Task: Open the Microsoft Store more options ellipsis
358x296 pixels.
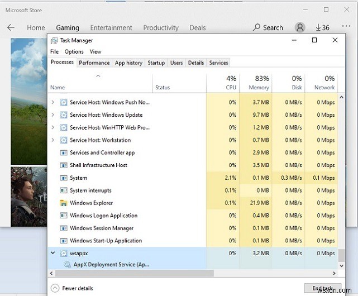Action: [x=346, y=26]
